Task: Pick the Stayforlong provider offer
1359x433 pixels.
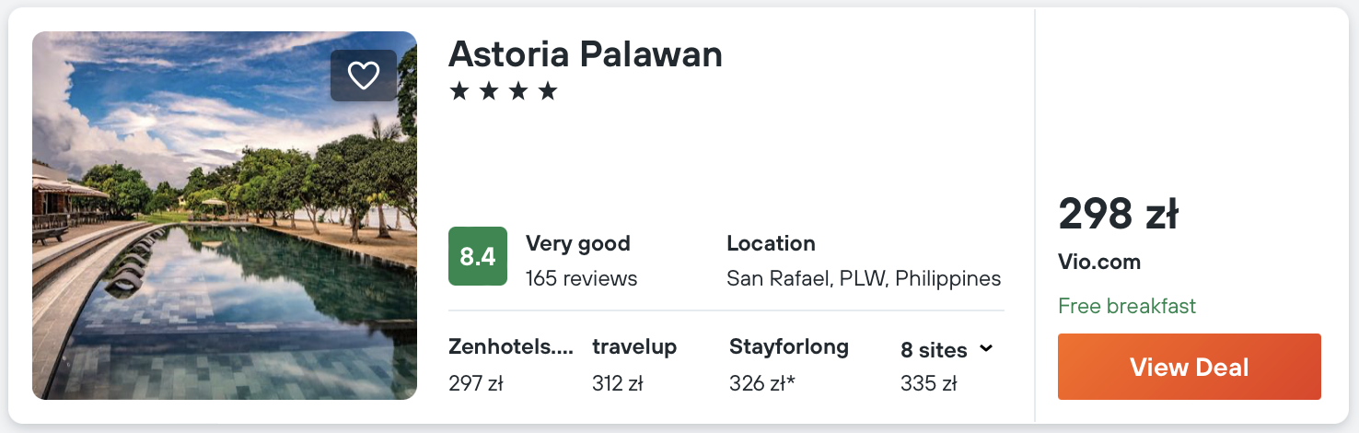Action: (x=788, y=347)
